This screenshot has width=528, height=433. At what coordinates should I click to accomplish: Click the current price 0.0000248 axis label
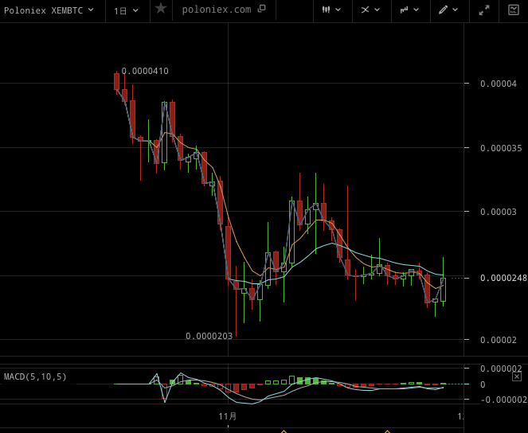[503, 278]
